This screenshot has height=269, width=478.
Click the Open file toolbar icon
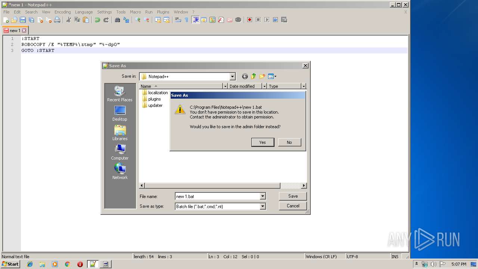point(14,20)
